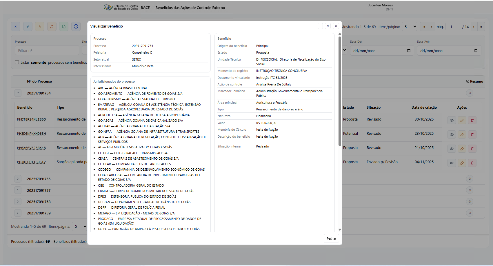Expand process row 202517091758
493x266 pixels.
click(x=18, y=202)
